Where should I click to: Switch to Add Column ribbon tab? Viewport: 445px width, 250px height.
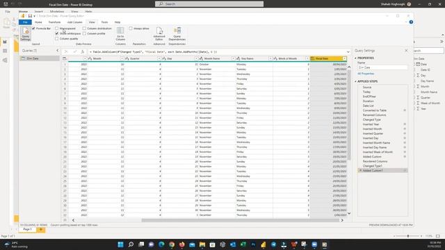click(x=74, y=22)
